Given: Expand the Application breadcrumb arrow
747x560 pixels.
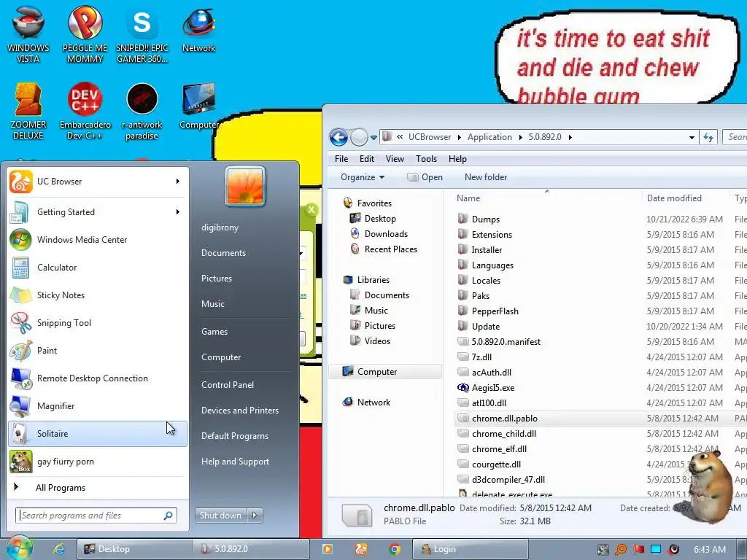Looking at the screenshot, I should tap(520, 137).
